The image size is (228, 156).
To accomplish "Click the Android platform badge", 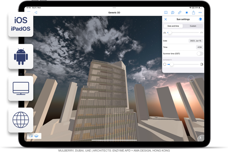I will [21, 56].
